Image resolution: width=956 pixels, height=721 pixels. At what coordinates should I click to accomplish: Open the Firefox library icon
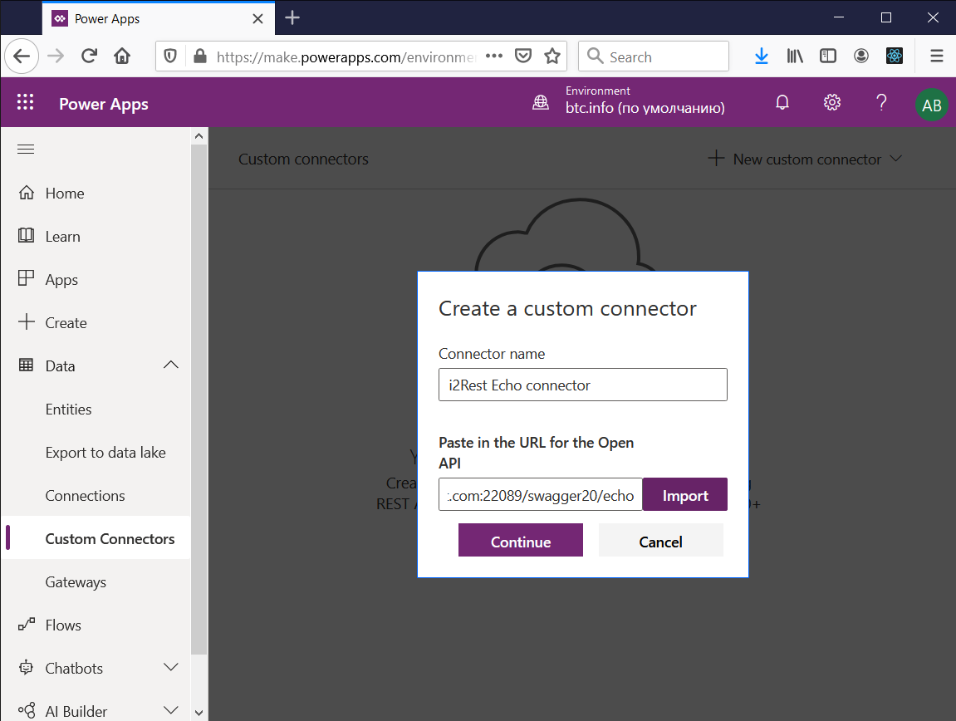click(x=794, y=56)
